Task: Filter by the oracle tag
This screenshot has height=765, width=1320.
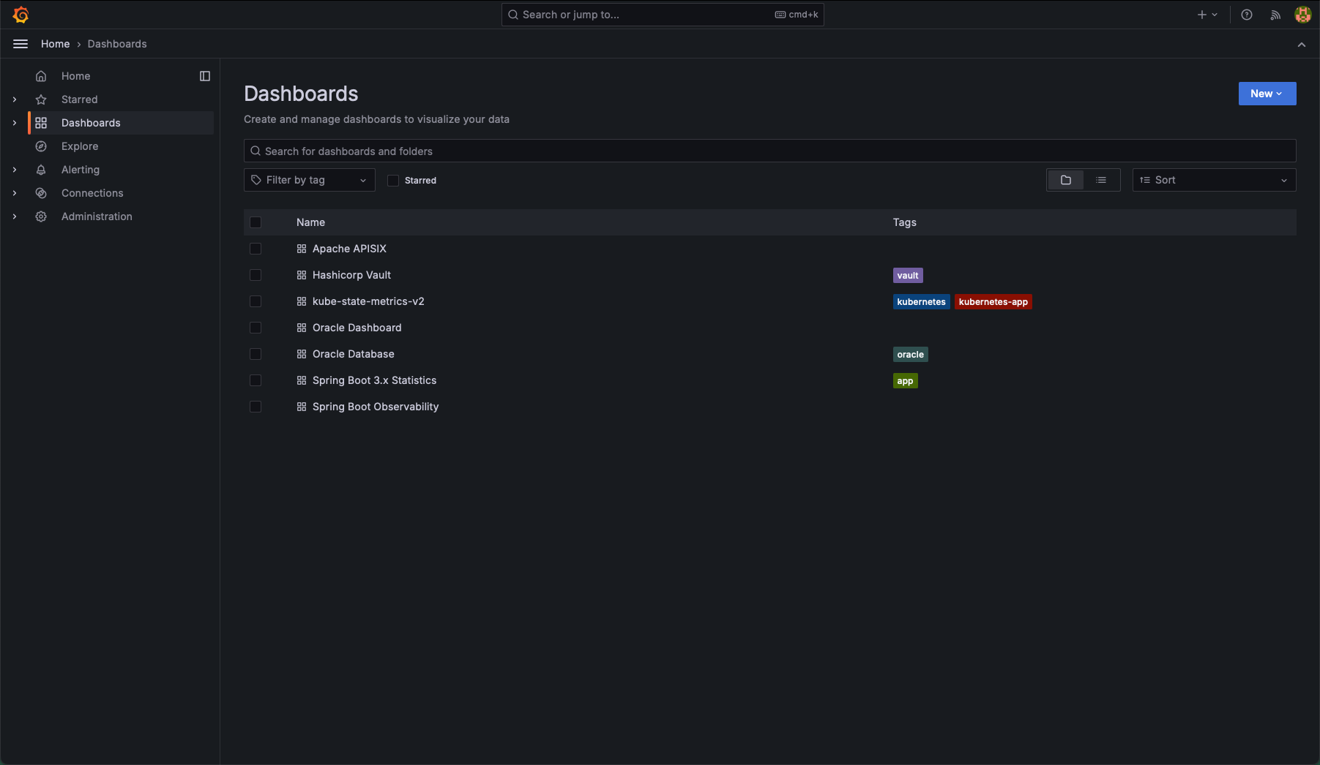Action: [x=910, y=355]
